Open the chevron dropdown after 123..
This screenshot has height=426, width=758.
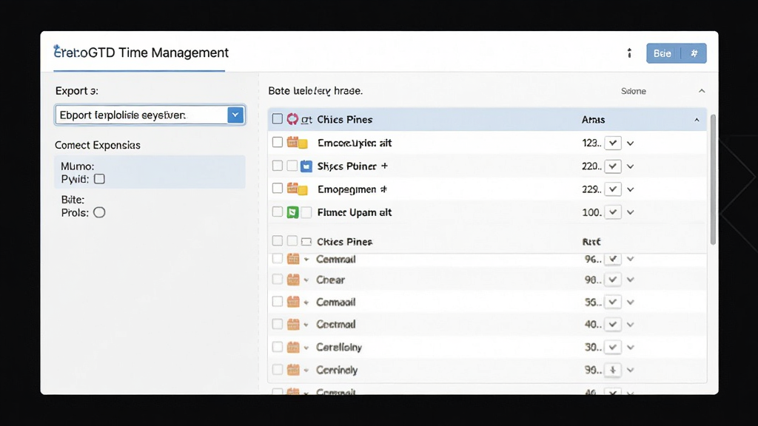[x=631, y=143]
